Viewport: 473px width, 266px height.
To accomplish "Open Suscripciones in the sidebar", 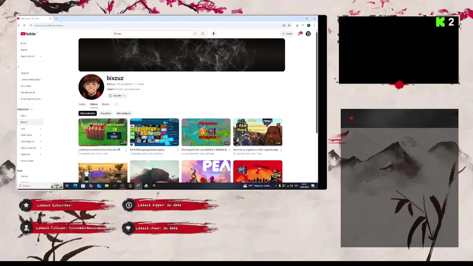I will 28,57.
